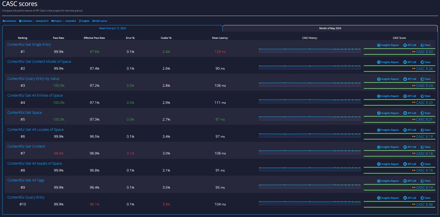Open API Call for Contentful Get All Assets of Space

(x=410, y=164)
